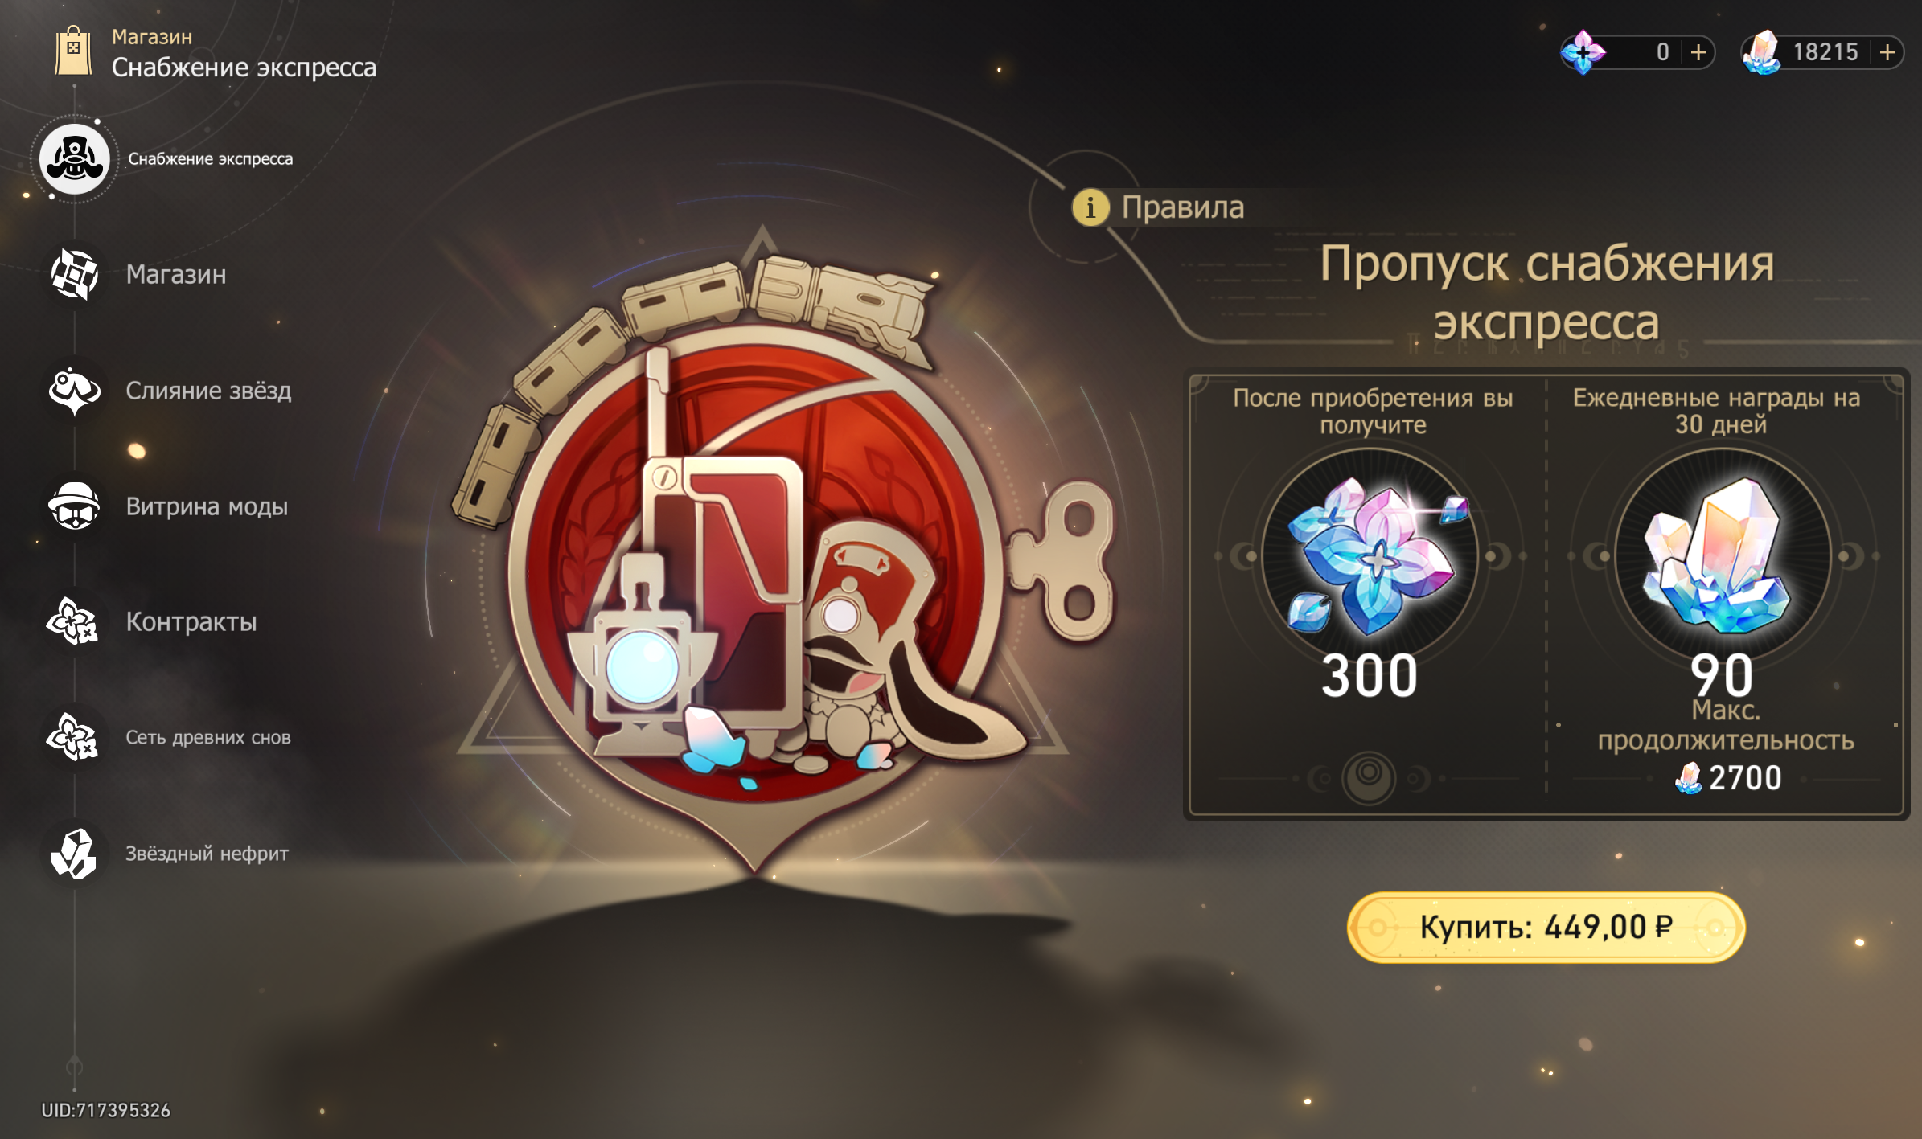Open the Слияние звёзд sidebar icon

tap(74, 391)
